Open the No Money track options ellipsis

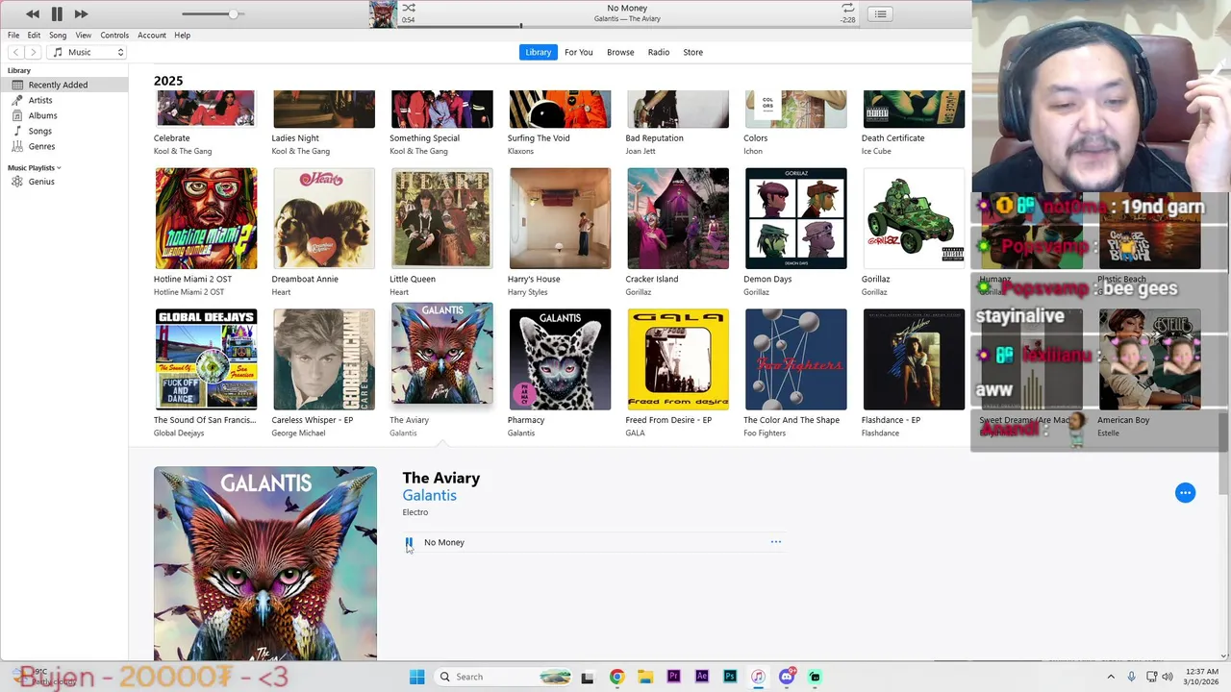pyautogui.click(x=776, y=542)
